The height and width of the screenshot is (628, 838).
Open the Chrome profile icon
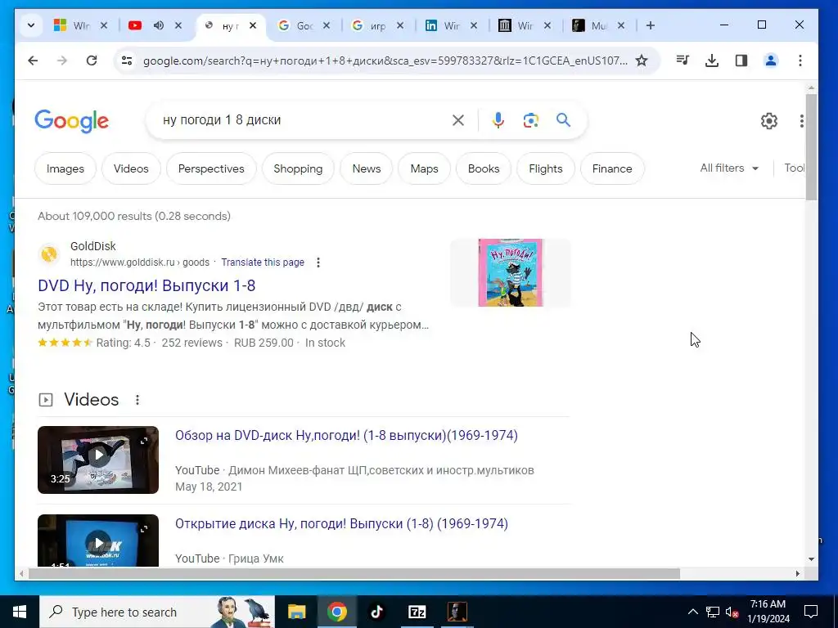coord(771,61)
